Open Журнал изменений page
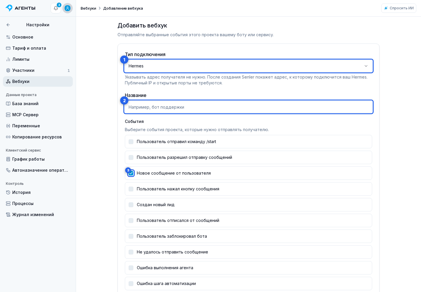The image size is (421, 292). (x=38, y=215)
